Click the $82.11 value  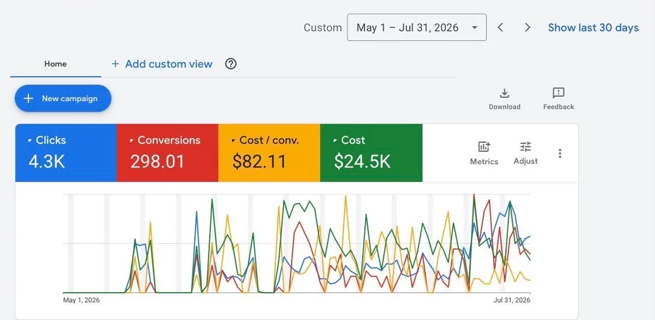pos(260,162)
